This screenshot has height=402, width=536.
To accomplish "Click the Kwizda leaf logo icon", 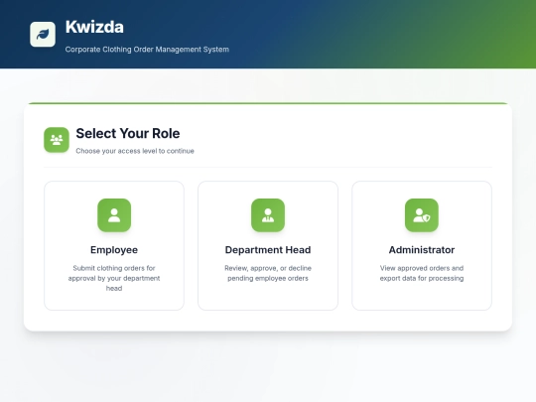I will [43, 34].
